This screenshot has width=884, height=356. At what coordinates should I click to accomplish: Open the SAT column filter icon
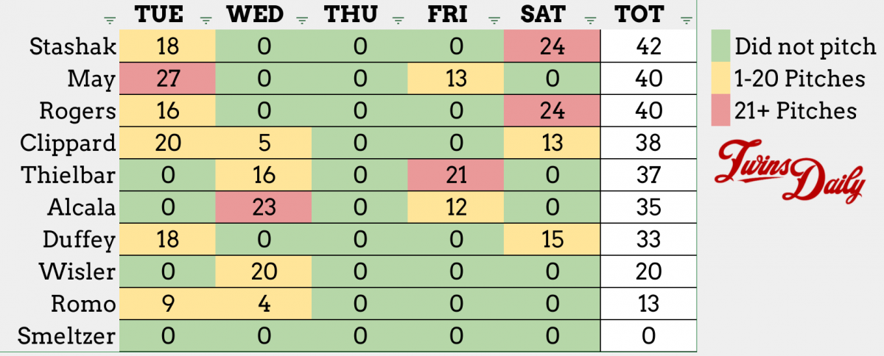590,20
